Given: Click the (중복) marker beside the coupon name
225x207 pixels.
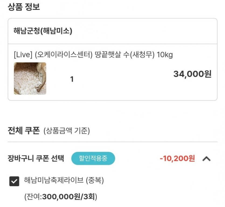Looking at the screenshot, I should coord(95,180).
